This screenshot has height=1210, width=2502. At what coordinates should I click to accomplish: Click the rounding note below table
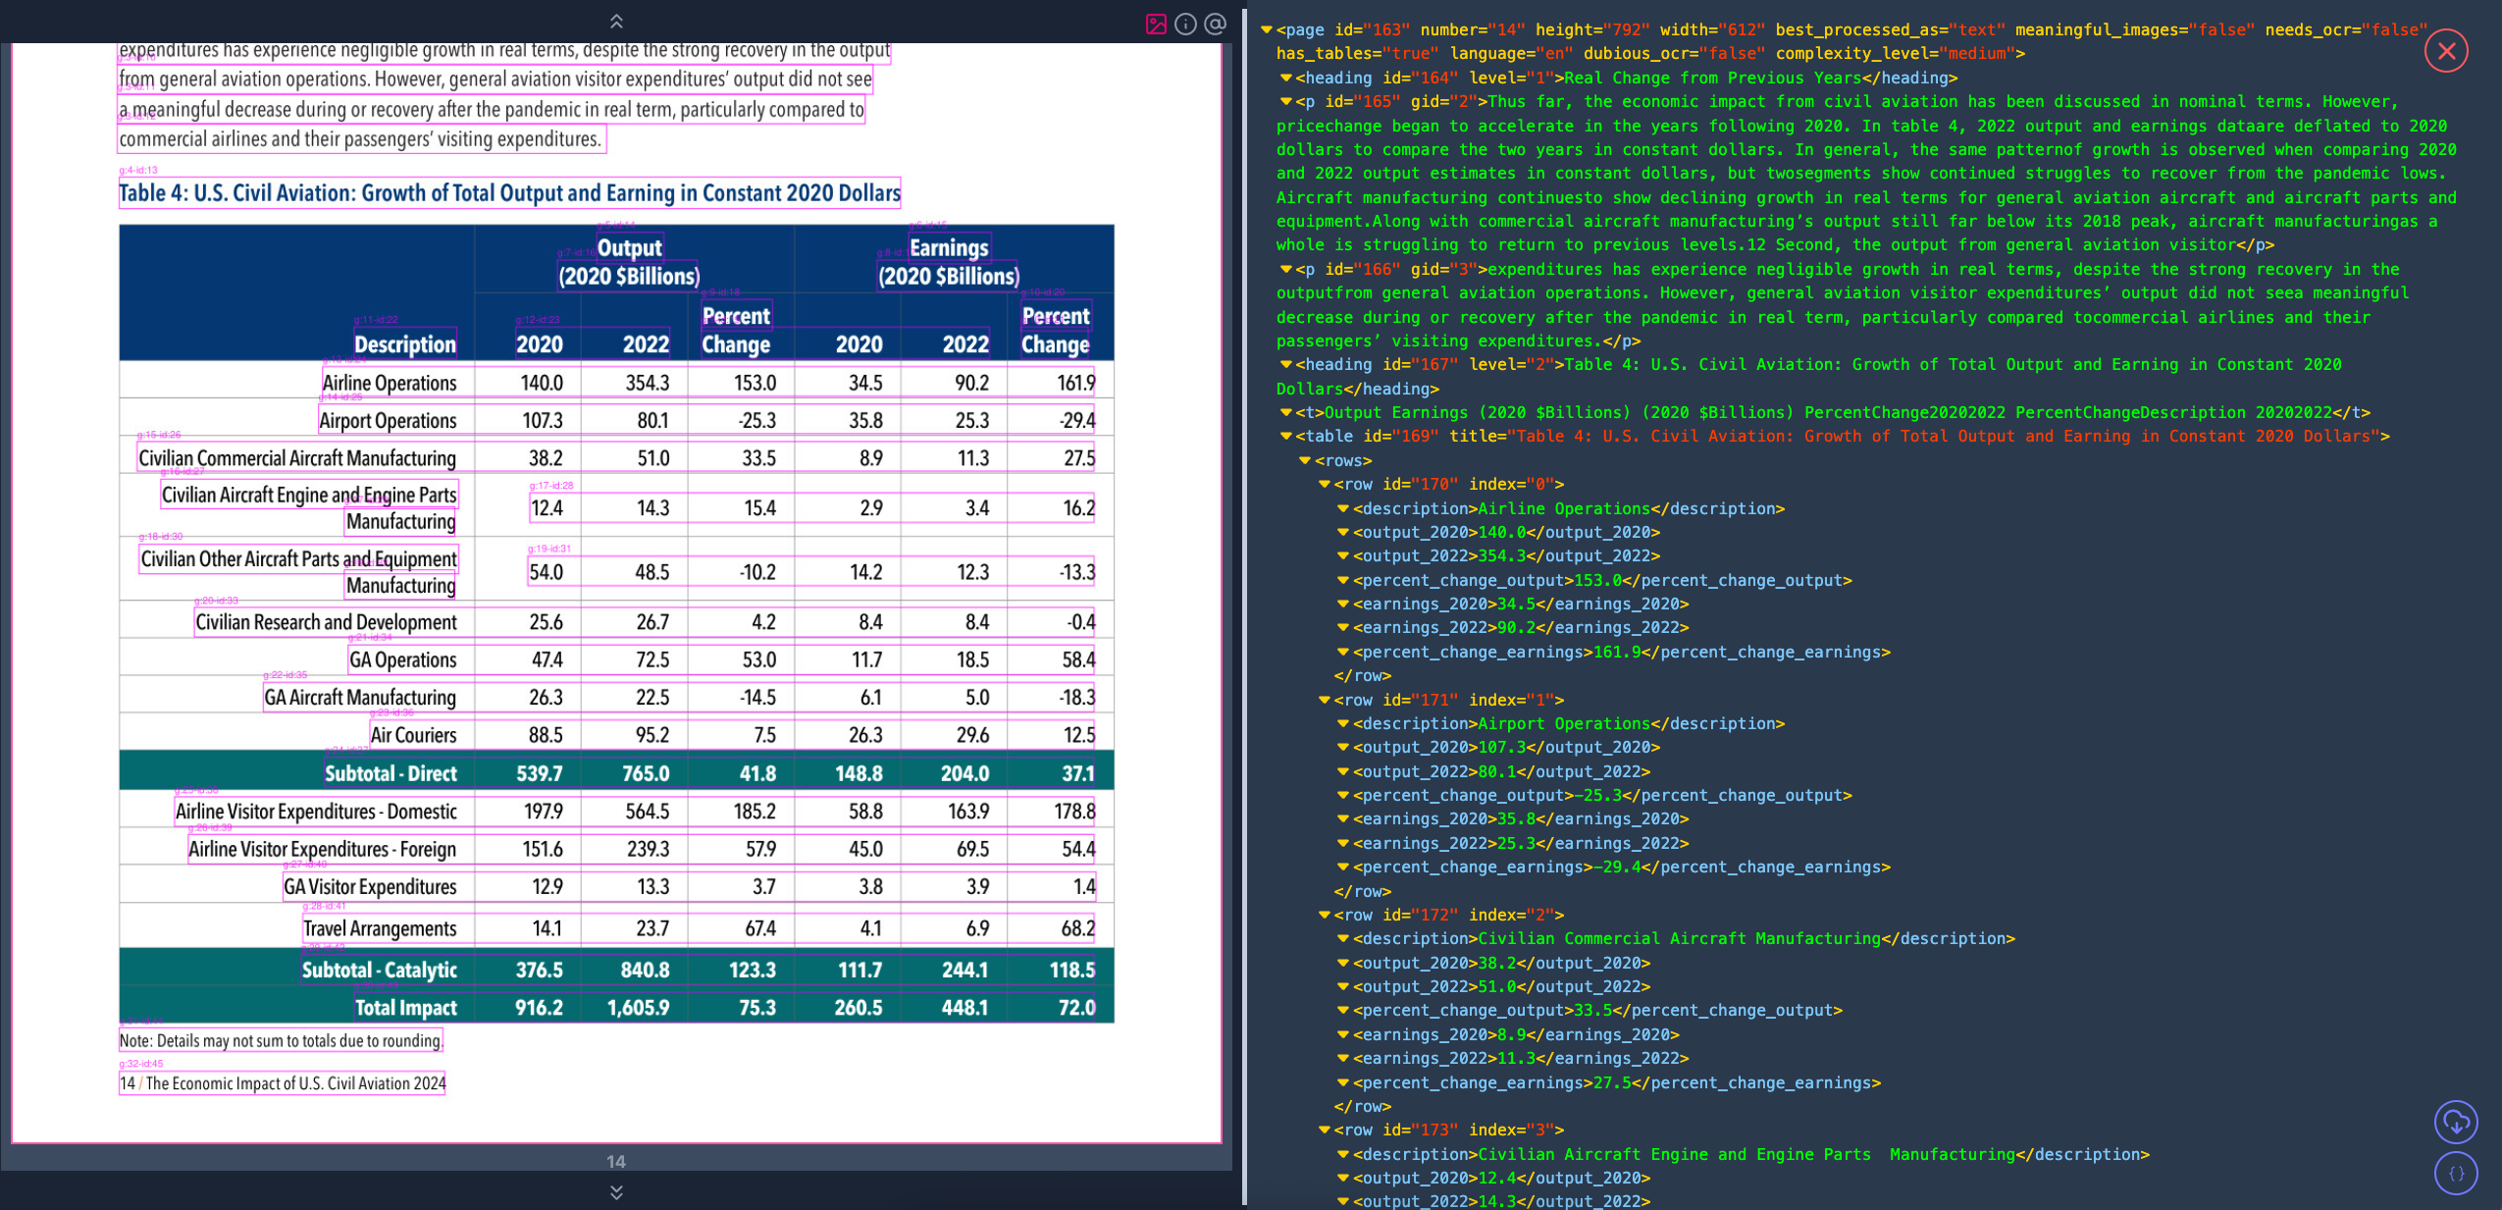coord(281,1040)
